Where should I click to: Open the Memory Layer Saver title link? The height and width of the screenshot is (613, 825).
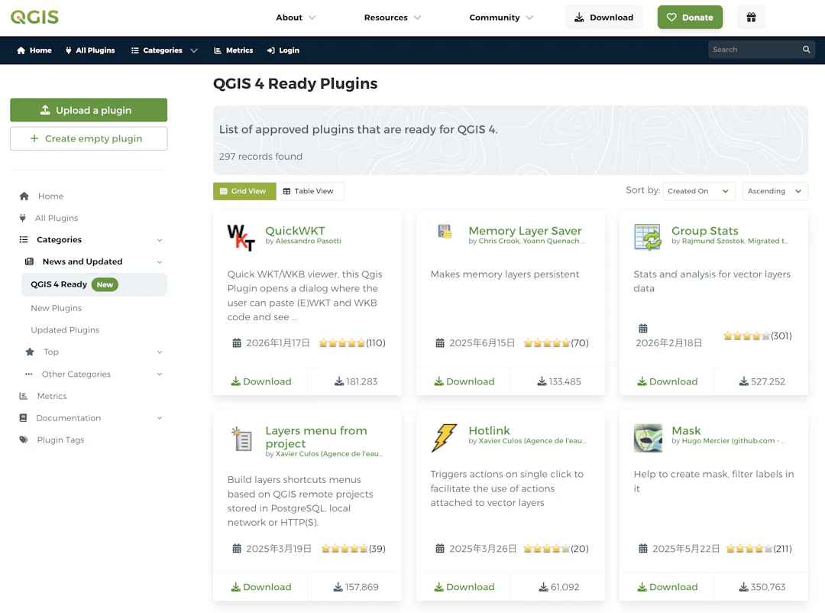(525, 231)
